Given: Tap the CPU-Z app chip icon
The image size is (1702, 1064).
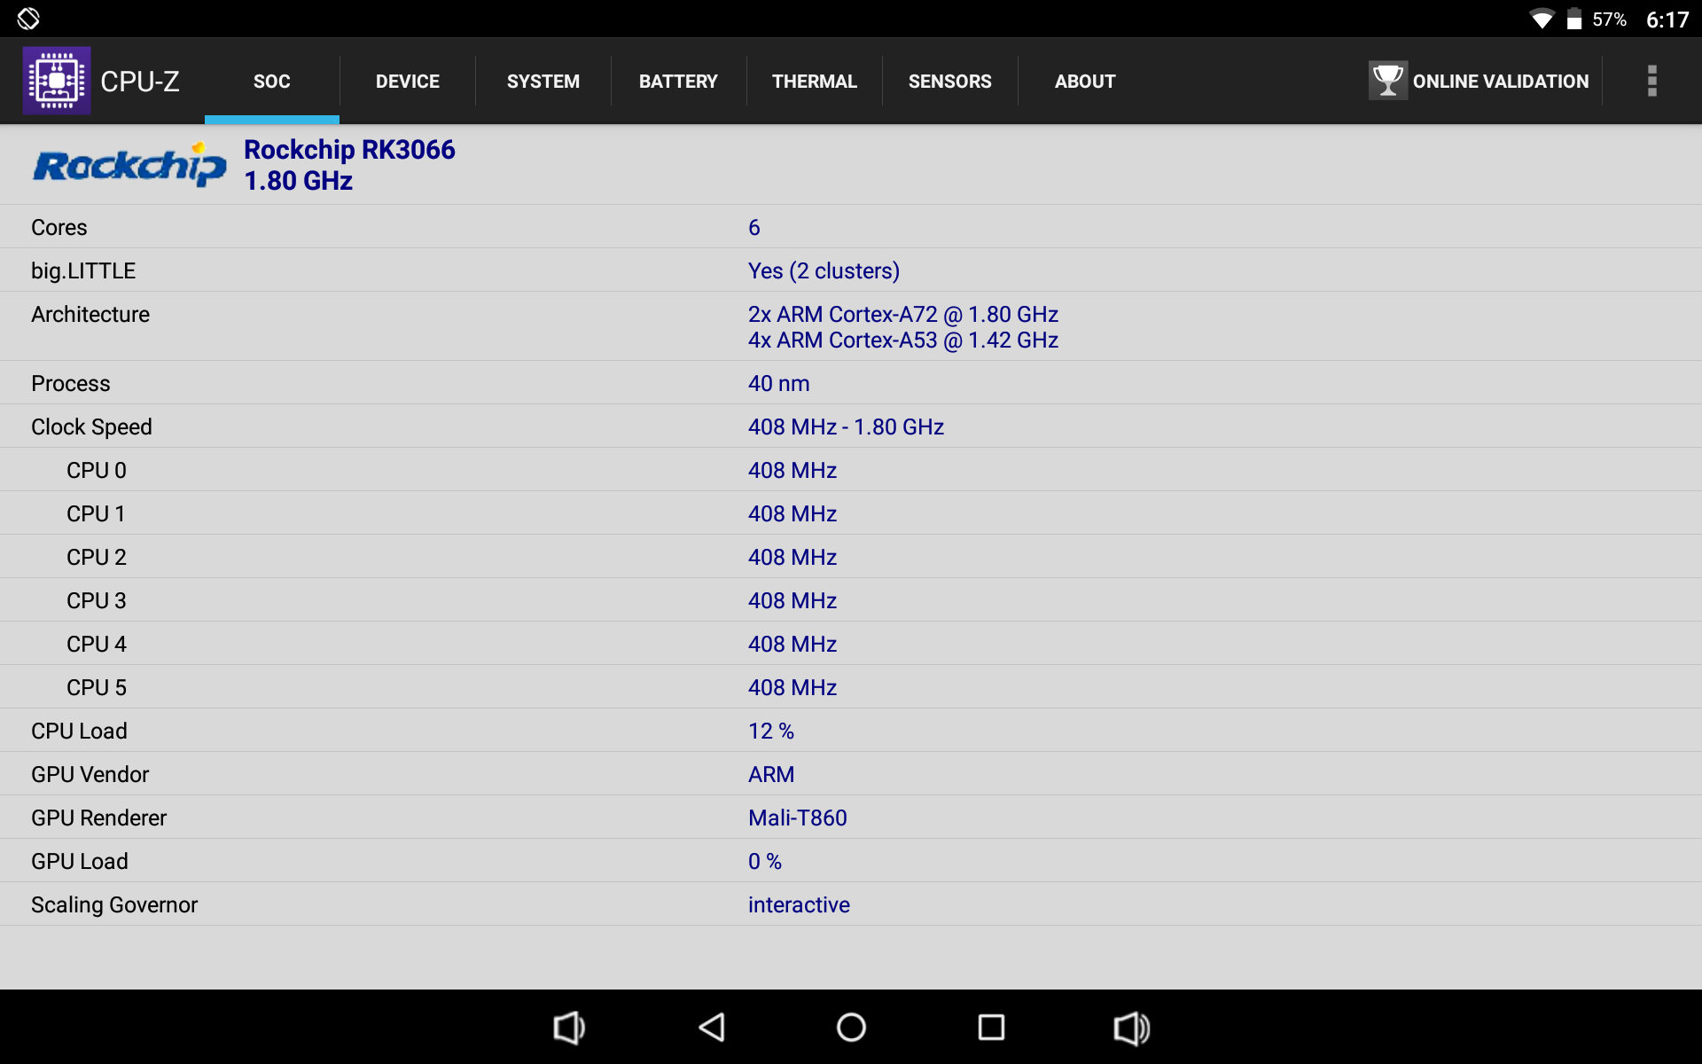Looking at the screenshot, I should coord(56,81).
